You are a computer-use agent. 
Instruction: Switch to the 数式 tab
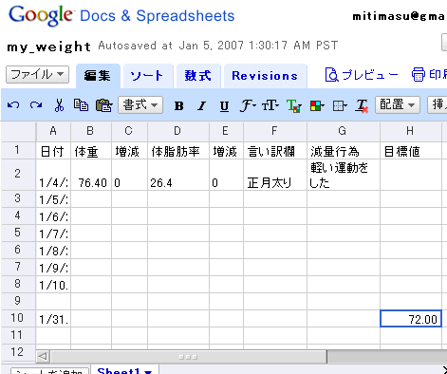point(198,76)
